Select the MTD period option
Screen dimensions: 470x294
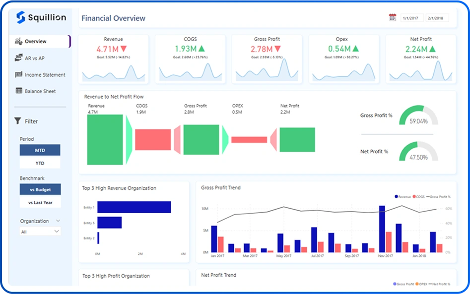coord(40,150)
